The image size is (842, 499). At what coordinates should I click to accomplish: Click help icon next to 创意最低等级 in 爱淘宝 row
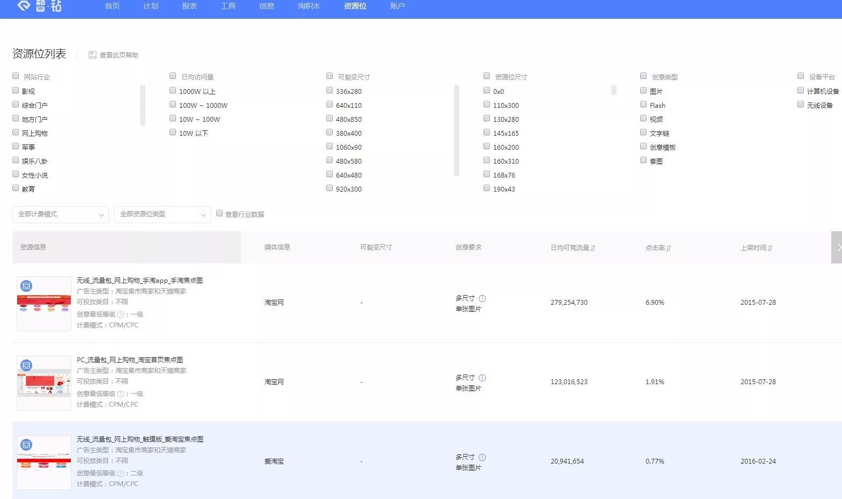(x=120, y=473)
